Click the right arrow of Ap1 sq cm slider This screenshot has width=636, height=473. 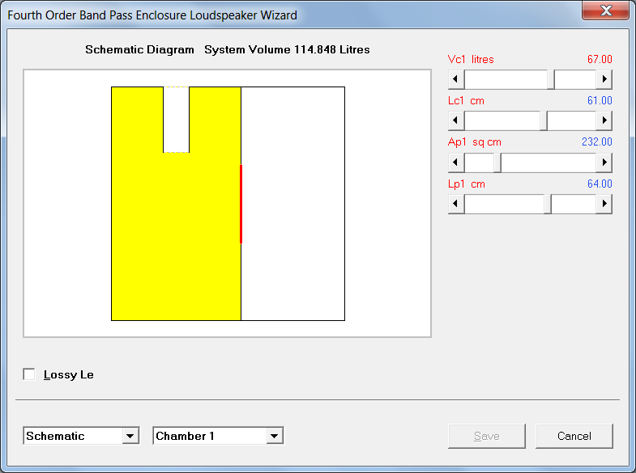pyautogui.click(x=604, y=163)
